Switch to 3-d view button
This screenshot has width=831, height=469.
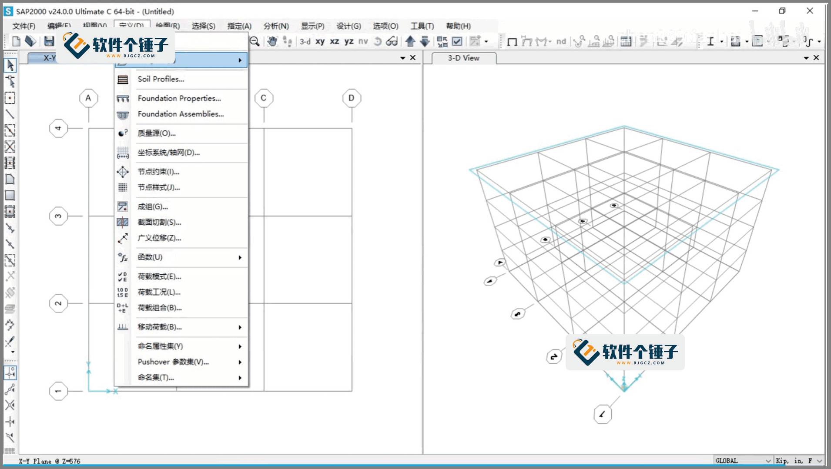[305, 41]
